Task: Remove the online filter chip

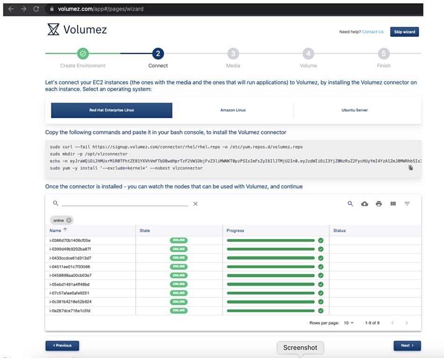Action: pos(69,220)
